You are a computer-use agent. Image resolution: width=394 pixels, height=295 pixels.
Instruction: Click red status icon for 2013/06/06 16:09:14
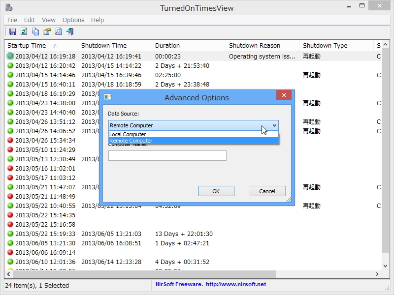click(10, 252)
